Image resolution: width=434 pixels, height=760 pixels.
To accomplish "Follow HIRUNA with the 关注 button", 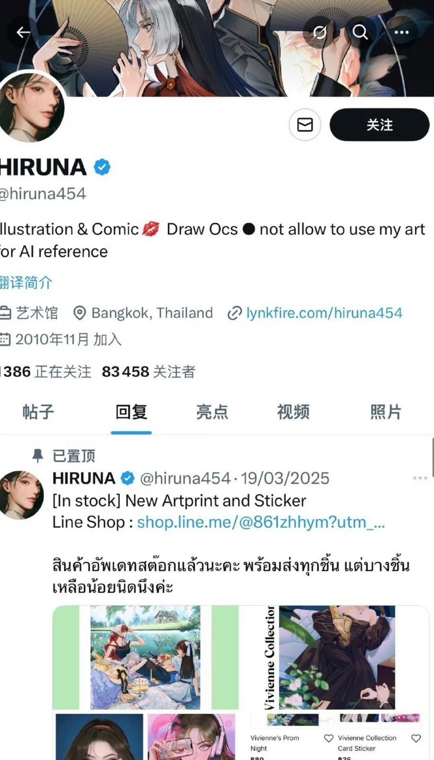I will [x=379, y=124].
